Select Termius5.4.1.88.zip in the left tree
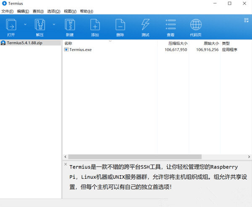Screen dimensions: 252x207 (25, 43)
